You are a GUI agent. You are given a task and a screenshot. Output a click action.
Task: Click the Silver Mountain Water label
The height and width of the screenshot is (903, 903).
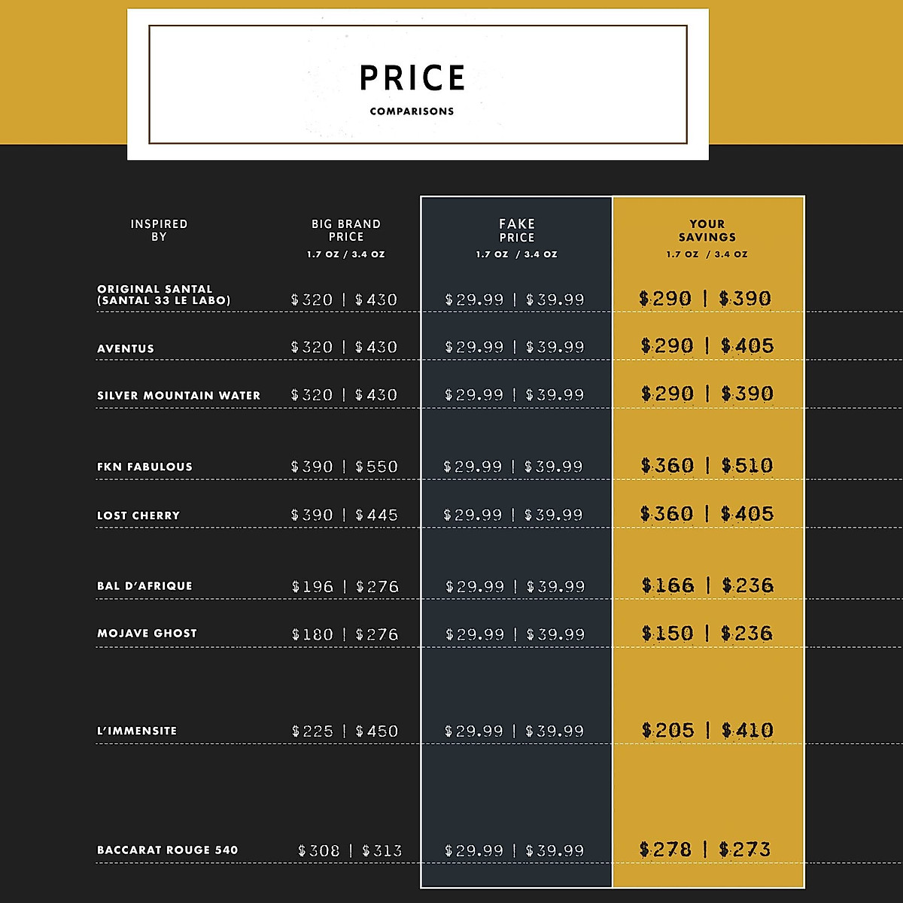pyautogui.click(x=178, y=395)
